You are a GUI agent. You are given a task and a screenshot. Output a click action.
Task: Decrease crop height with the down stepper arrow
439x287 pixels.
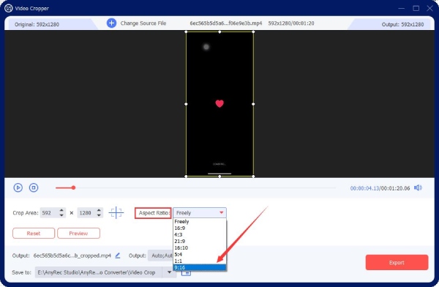(99, 215)
